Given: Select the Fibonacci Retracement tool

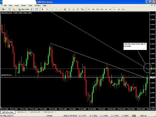Looking at the screenshot, I should pos(69,9).
